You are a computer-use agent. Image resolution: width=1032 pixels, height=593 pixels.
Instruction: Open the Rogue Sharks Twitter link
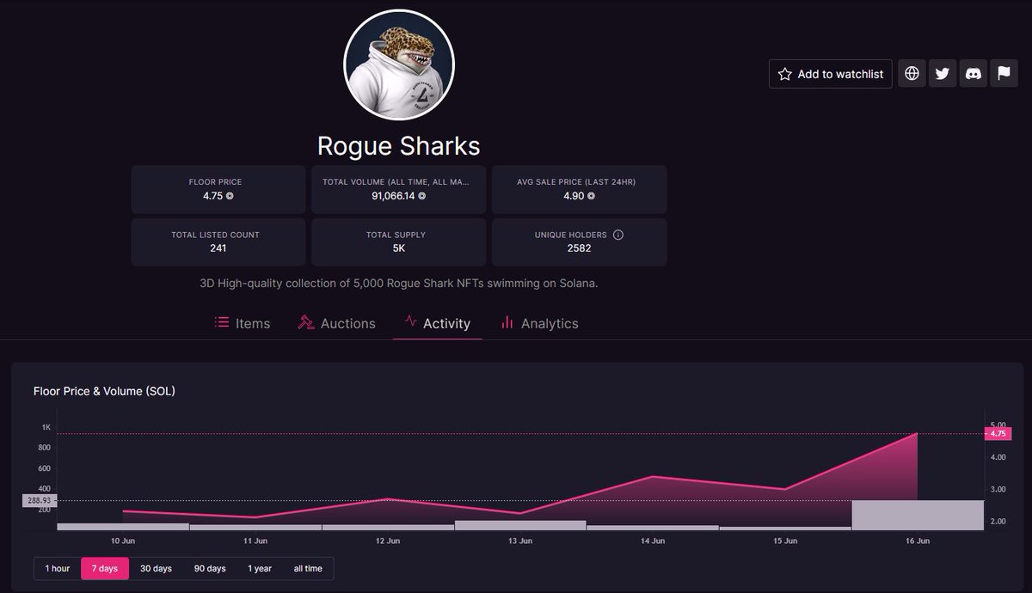[943, 74]
